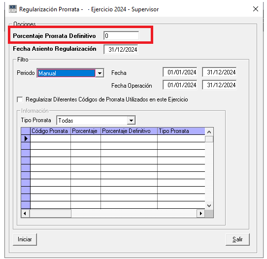This screenshot has height=259, width=267.
Task: Click the Salir button
Action: point(237,239)
